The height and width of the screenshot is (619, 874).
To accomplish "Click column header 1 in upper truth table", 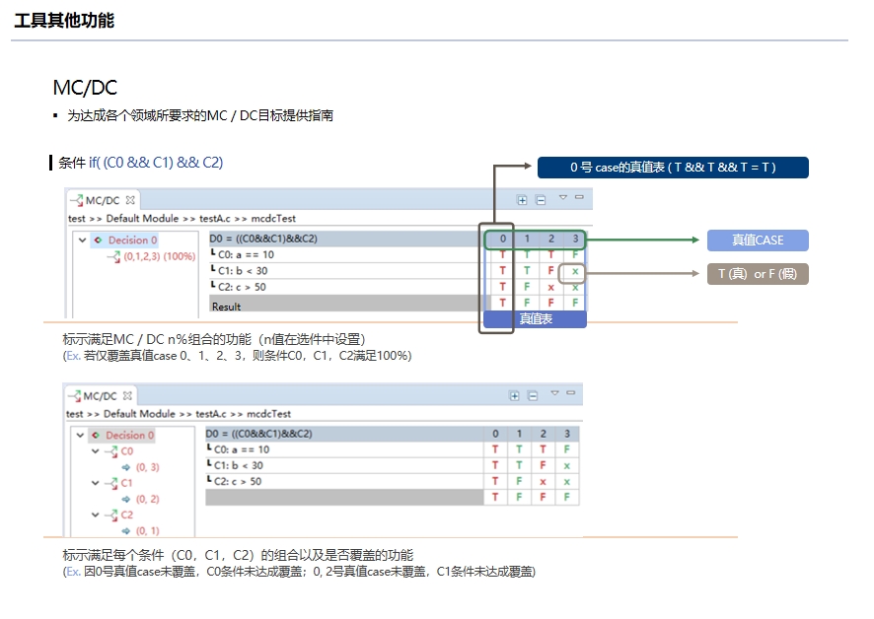I will (527, 239).
